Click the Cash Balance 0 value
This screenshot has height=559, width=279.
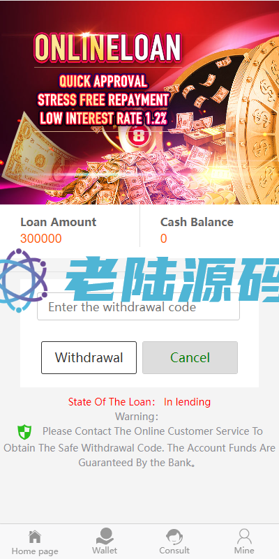click(x=163, y=239)
